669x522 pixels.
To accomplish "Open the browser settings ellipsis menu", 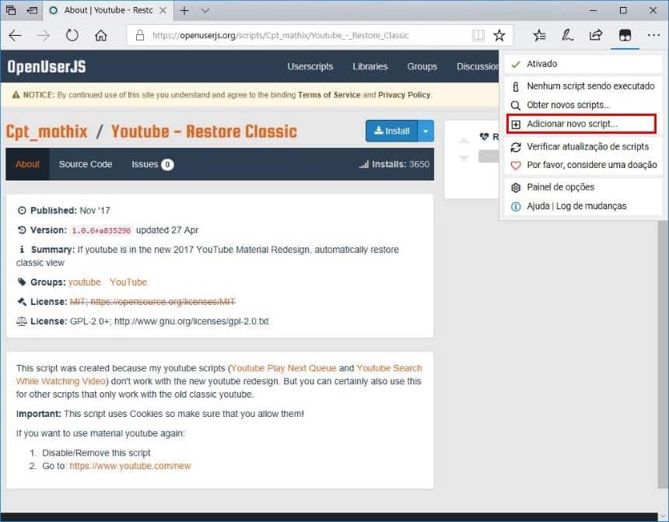I will [653, 36].
